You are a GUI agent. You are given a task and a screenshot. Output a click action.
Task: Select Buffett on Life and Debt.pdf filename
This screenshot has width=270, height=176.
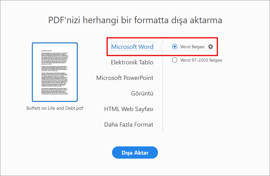click(x=54, y=108)
